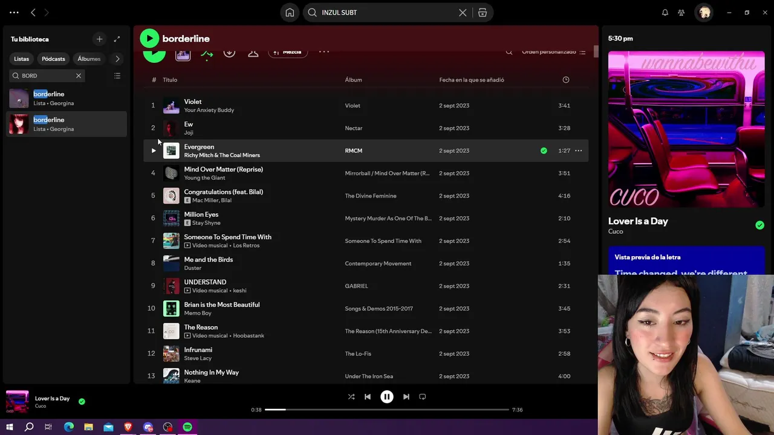Sort by Fecha en la que se añadió
774x435 pixels.
tap(472, 80)
